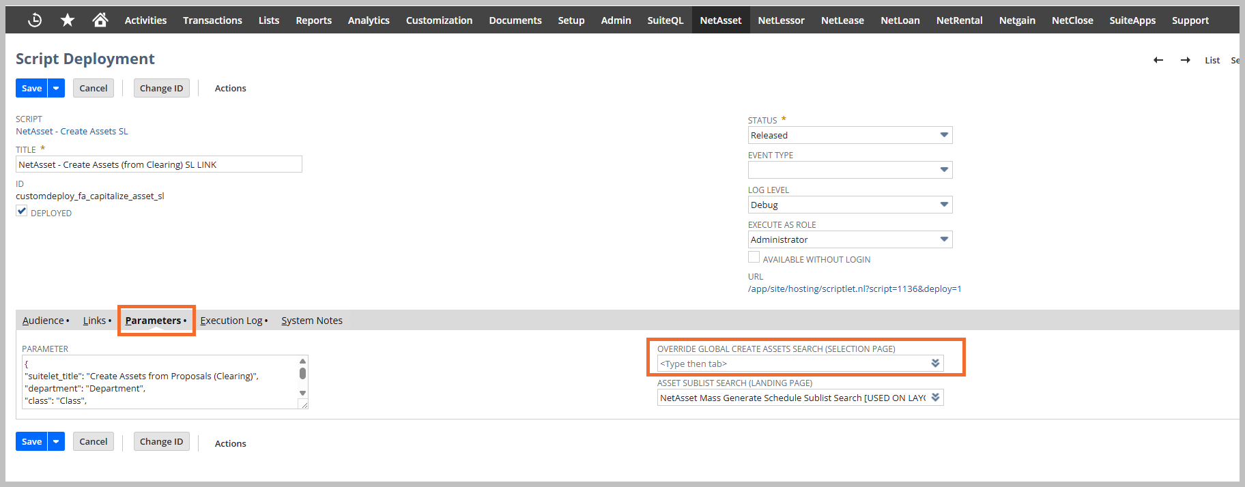1245x487 pixels.
Task: Click into the Title input field
Action: pos(159,164)
